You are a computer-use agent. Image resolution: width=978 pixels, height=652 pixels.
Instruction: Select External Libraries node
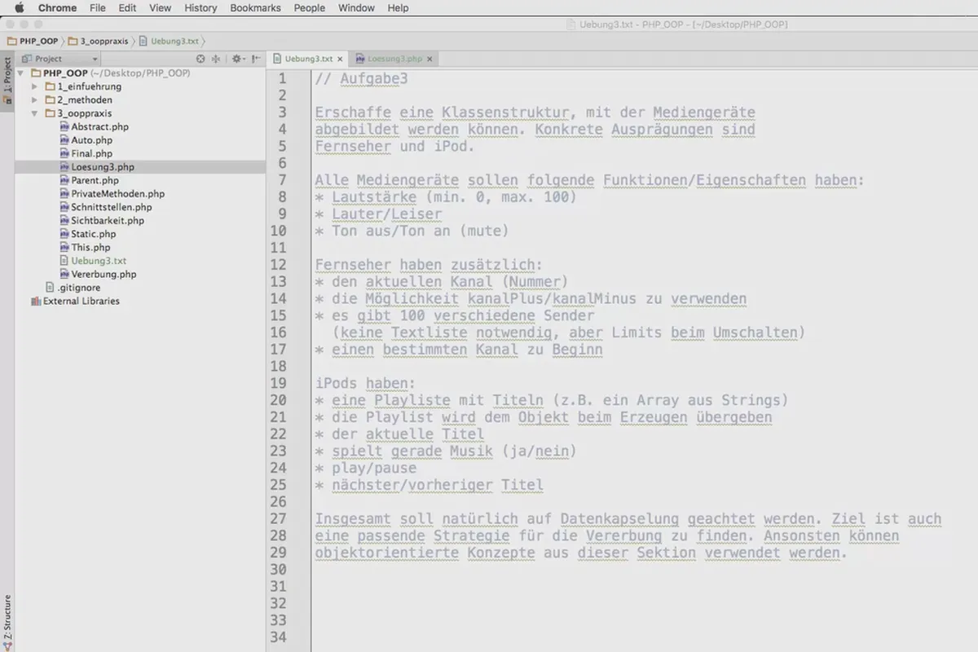click(81, 301)
